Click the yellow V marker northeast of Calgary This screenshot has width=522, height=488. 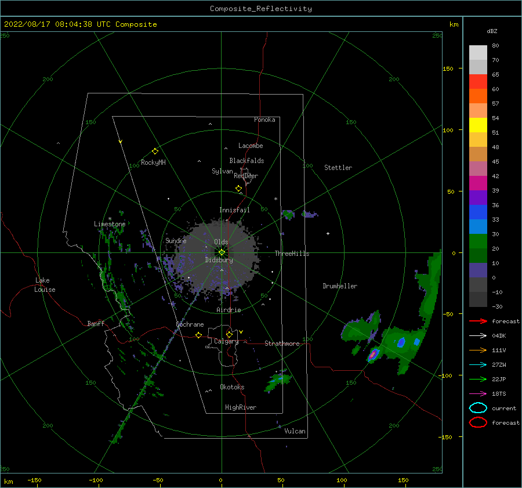click(x=241, y=332)
